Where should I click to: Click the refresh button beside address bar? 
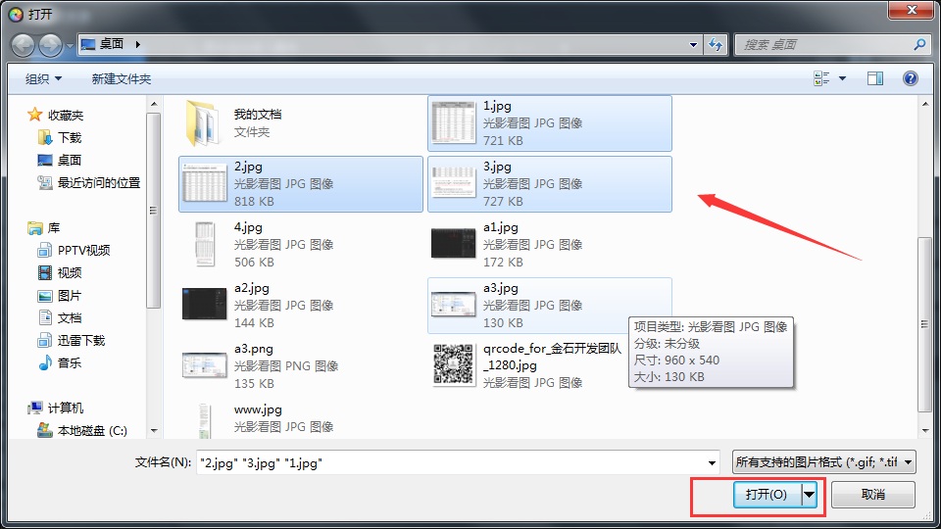point(716,44)
